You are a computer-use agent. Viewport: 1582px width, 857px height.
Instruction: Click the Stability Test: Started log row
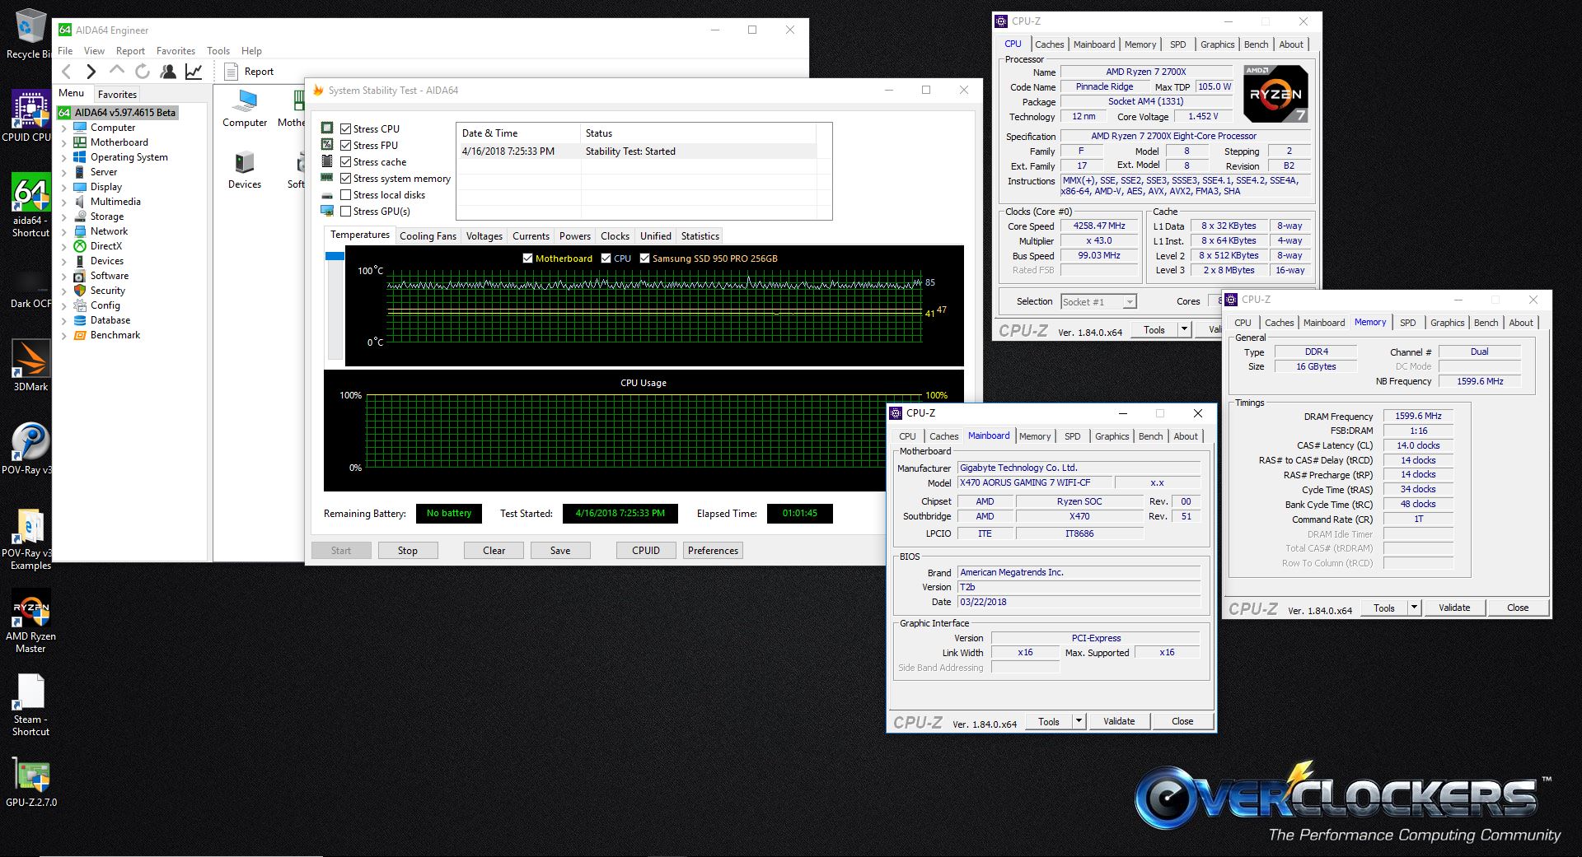pyautogui.click(x=637, y=151)
